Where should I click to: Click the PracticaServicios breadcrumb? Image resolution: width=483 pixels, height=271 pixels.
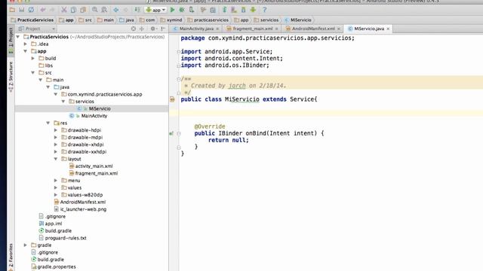[x=32, y=20]
